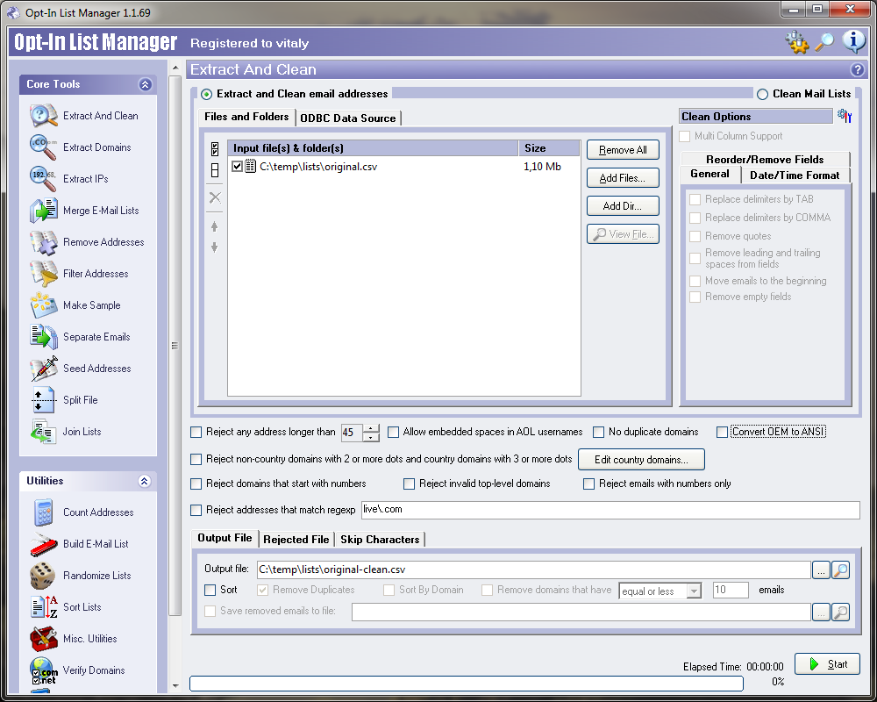Collapse the Core Tools panel
Viewport: 877px width, 702px height.
(x=145, y=84)
